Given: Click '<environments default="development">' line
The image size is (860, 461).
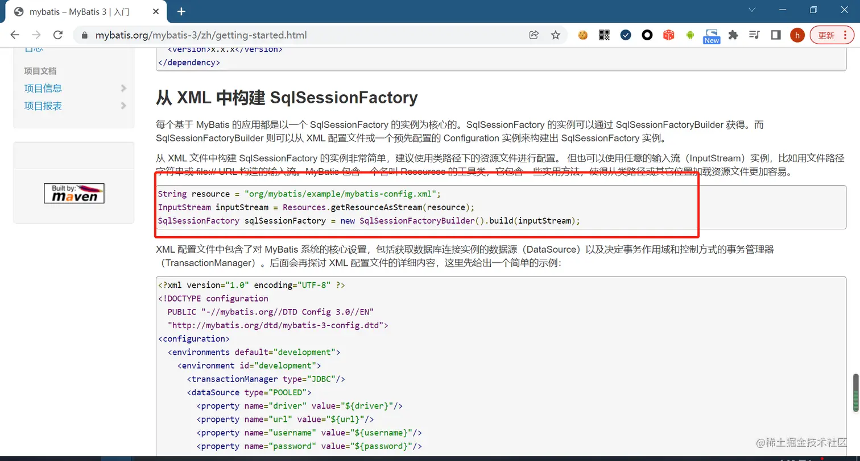Looking at the screenshot, I should (x=254, y=352).
